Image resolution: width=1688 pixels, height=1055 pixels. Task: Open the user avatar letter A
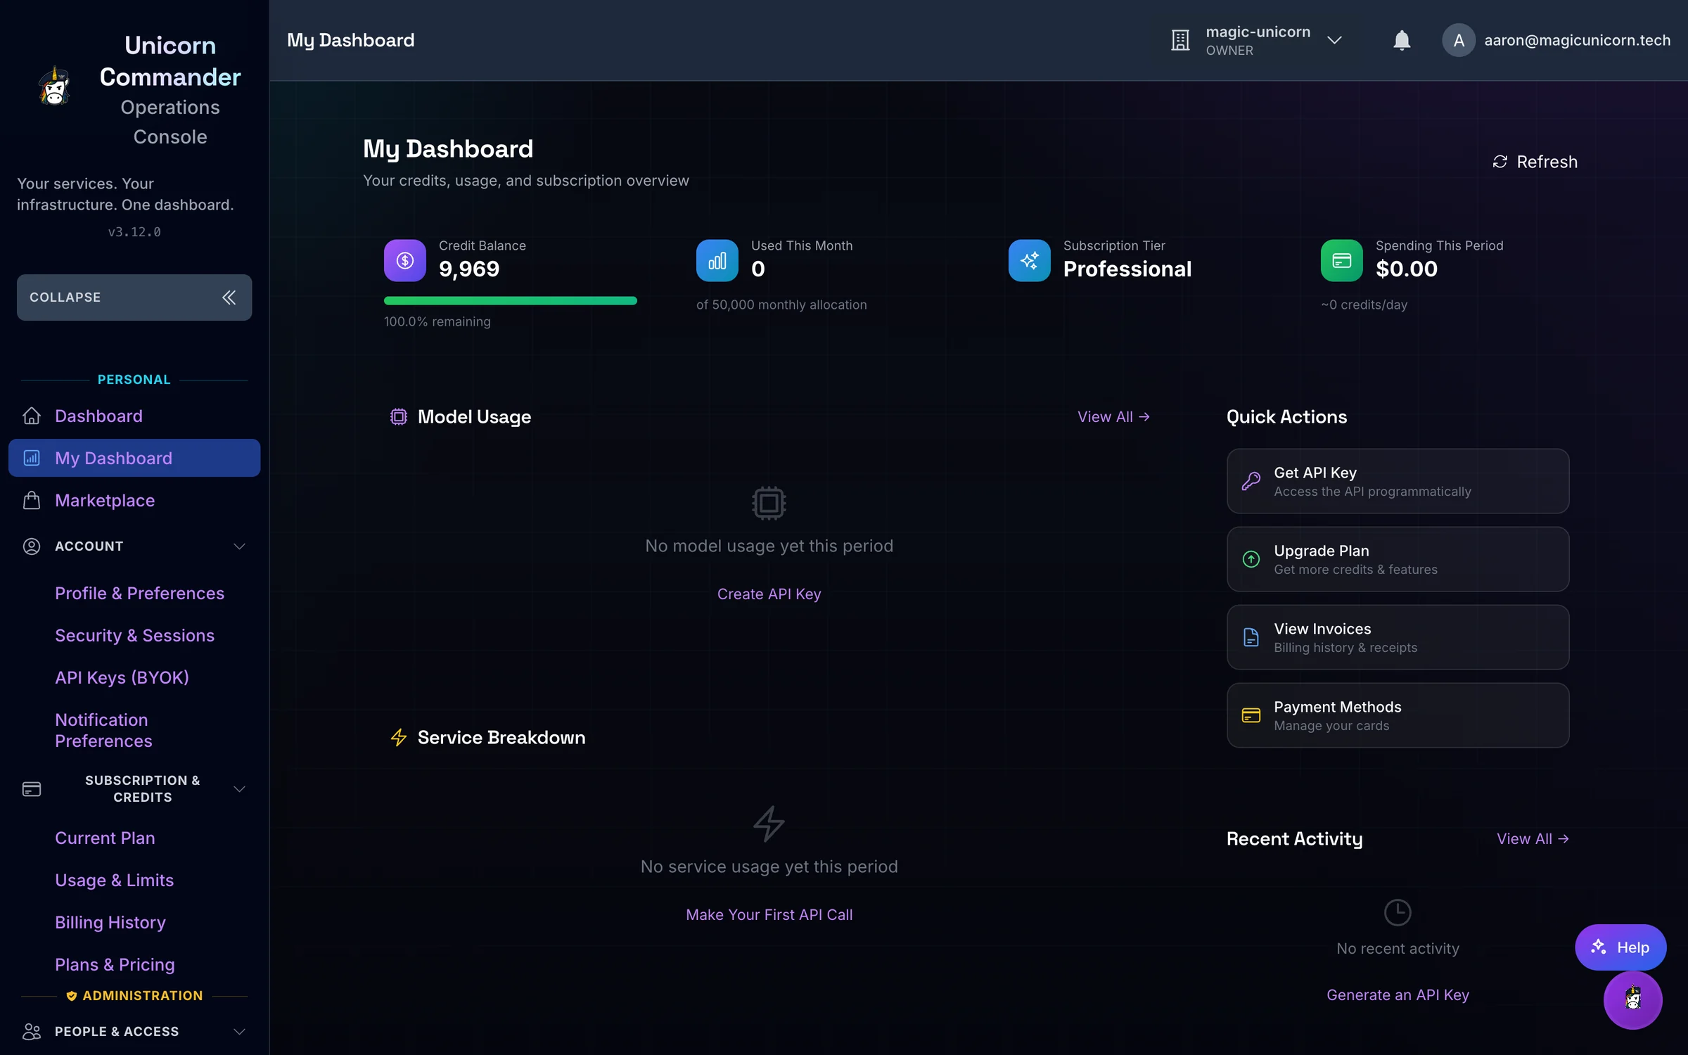pos(1459,41)
